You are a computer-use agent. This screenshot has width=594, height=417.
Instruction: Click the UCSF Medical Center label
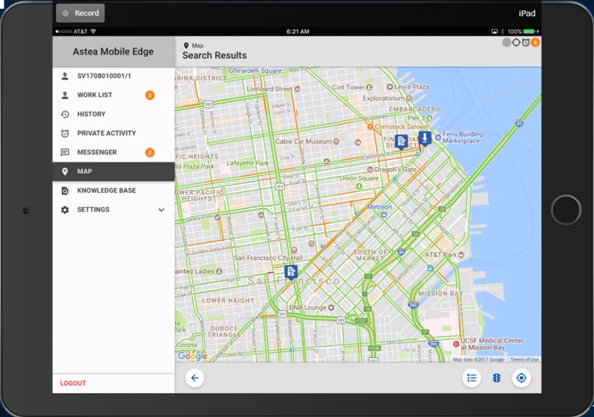tap(492, 344)
